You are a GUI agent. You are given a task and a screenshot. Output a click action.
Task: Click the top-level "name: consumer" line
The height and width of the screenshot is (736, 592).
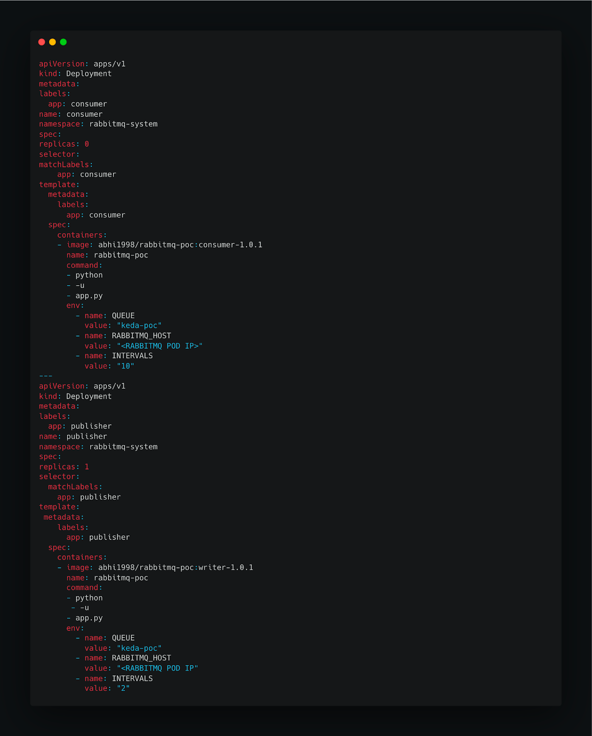coord(71,114)
